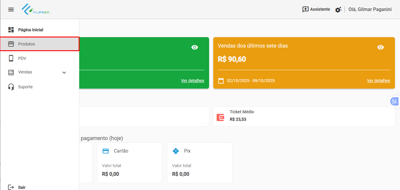Click the calendar icon beside date range
Screen dimensions: 400x190
point(221,81)
